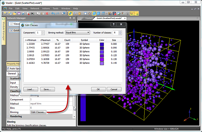Open the Actions menu
This screenshot has height=132, width=202.
46,8
